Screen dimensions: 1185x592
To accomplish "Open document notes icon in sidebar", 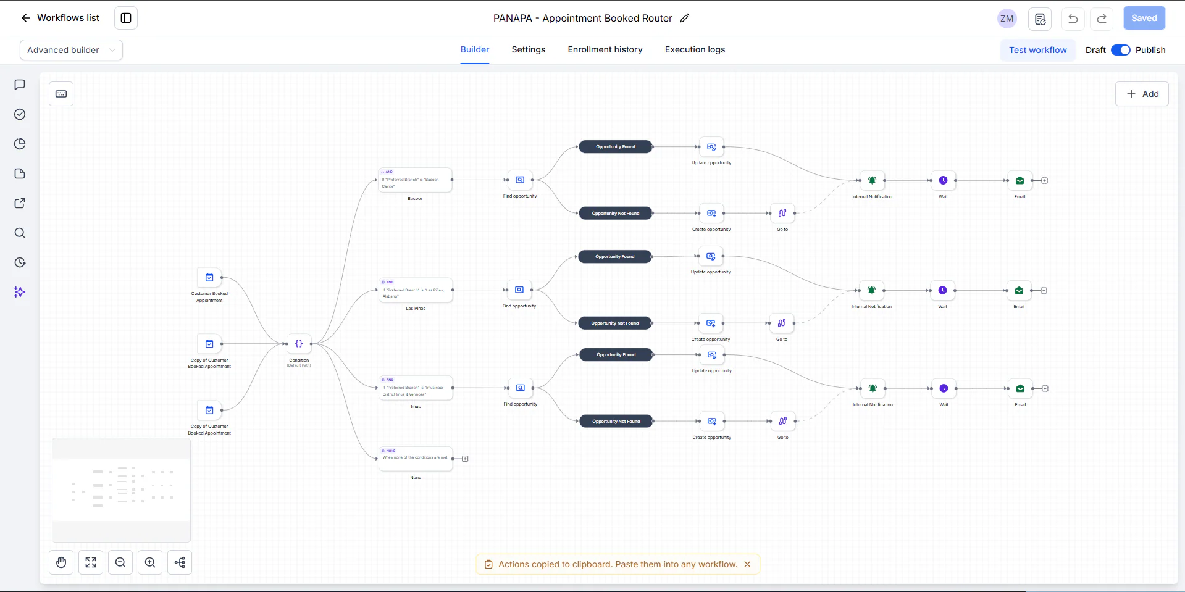I will pos(20,173).
